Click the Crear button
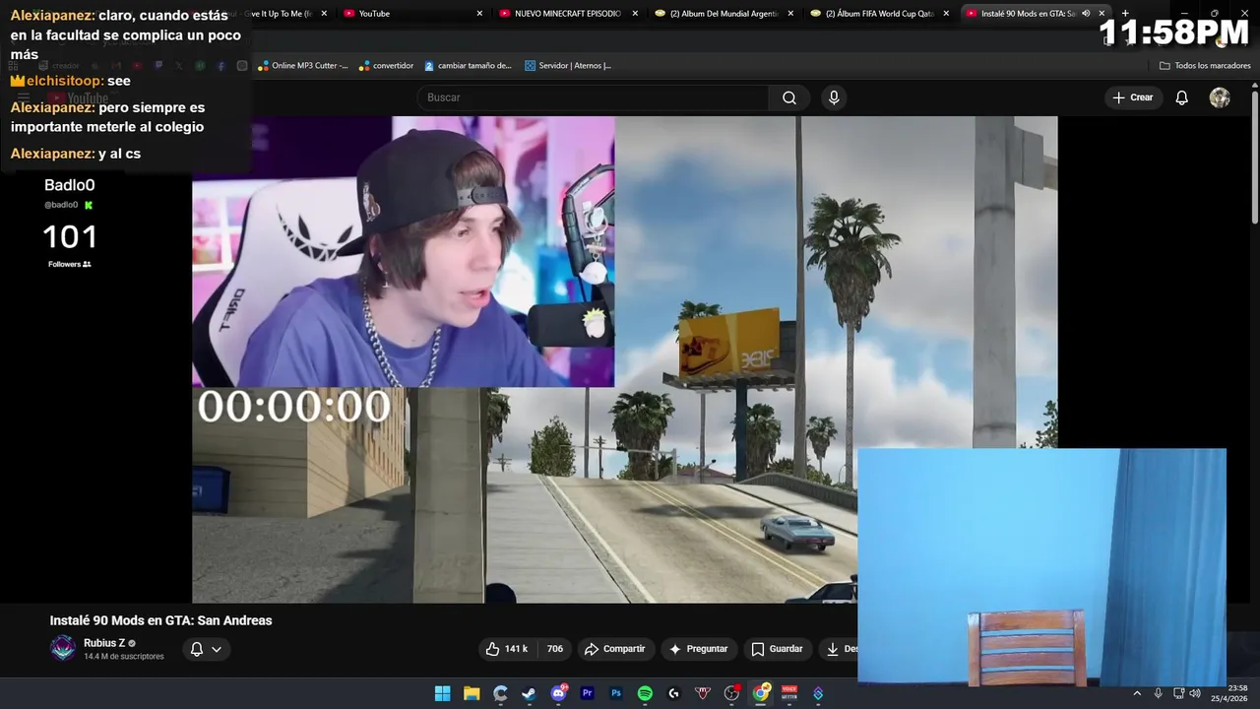 [1132, 97]
